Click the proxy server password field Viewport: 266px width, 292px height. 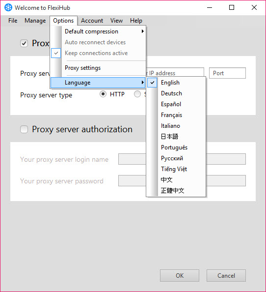click(182, 180)
